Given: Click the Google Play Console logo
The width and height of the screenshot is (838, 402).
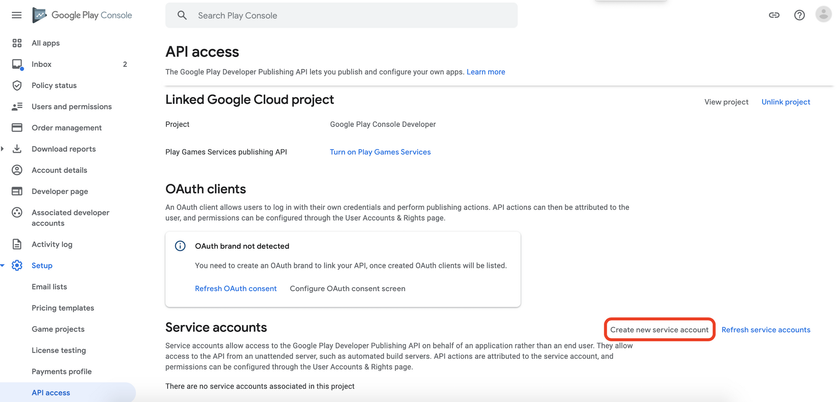Looking at the screenshot, I should pyautogui.click(x=83, y=15).
